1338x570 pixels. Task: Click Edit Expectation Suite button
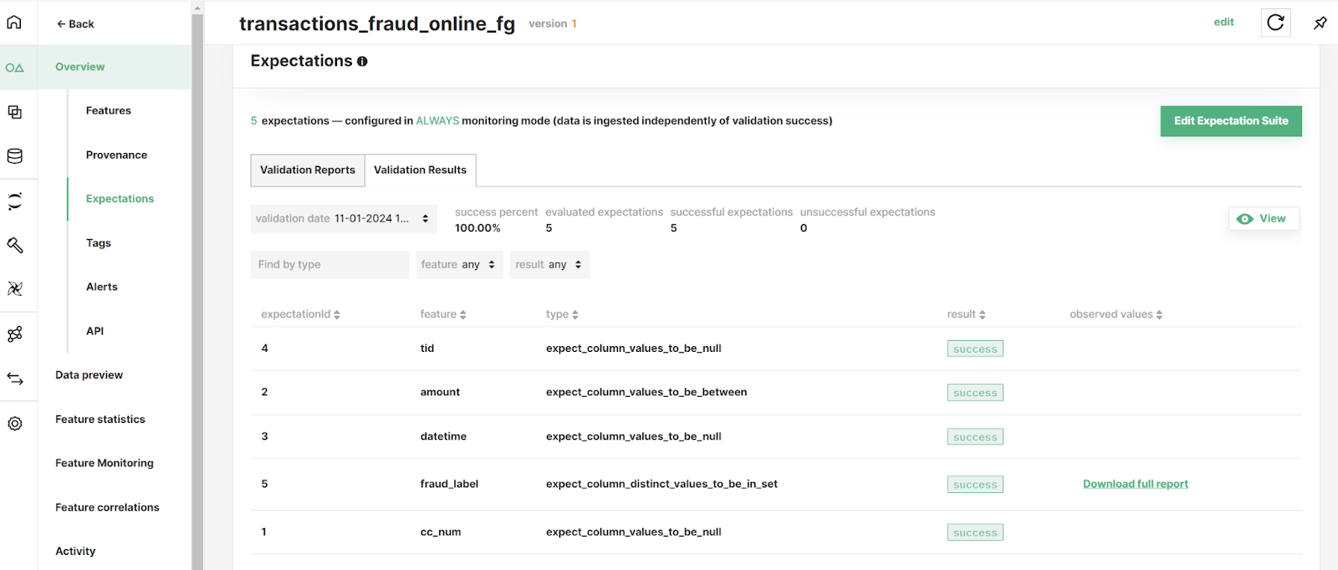[x=1230, y=121]
